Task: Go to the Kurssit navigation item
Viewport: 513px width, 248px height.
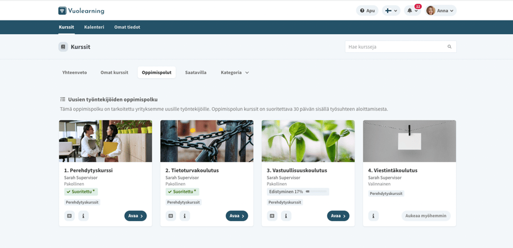Action: (67, 27)
